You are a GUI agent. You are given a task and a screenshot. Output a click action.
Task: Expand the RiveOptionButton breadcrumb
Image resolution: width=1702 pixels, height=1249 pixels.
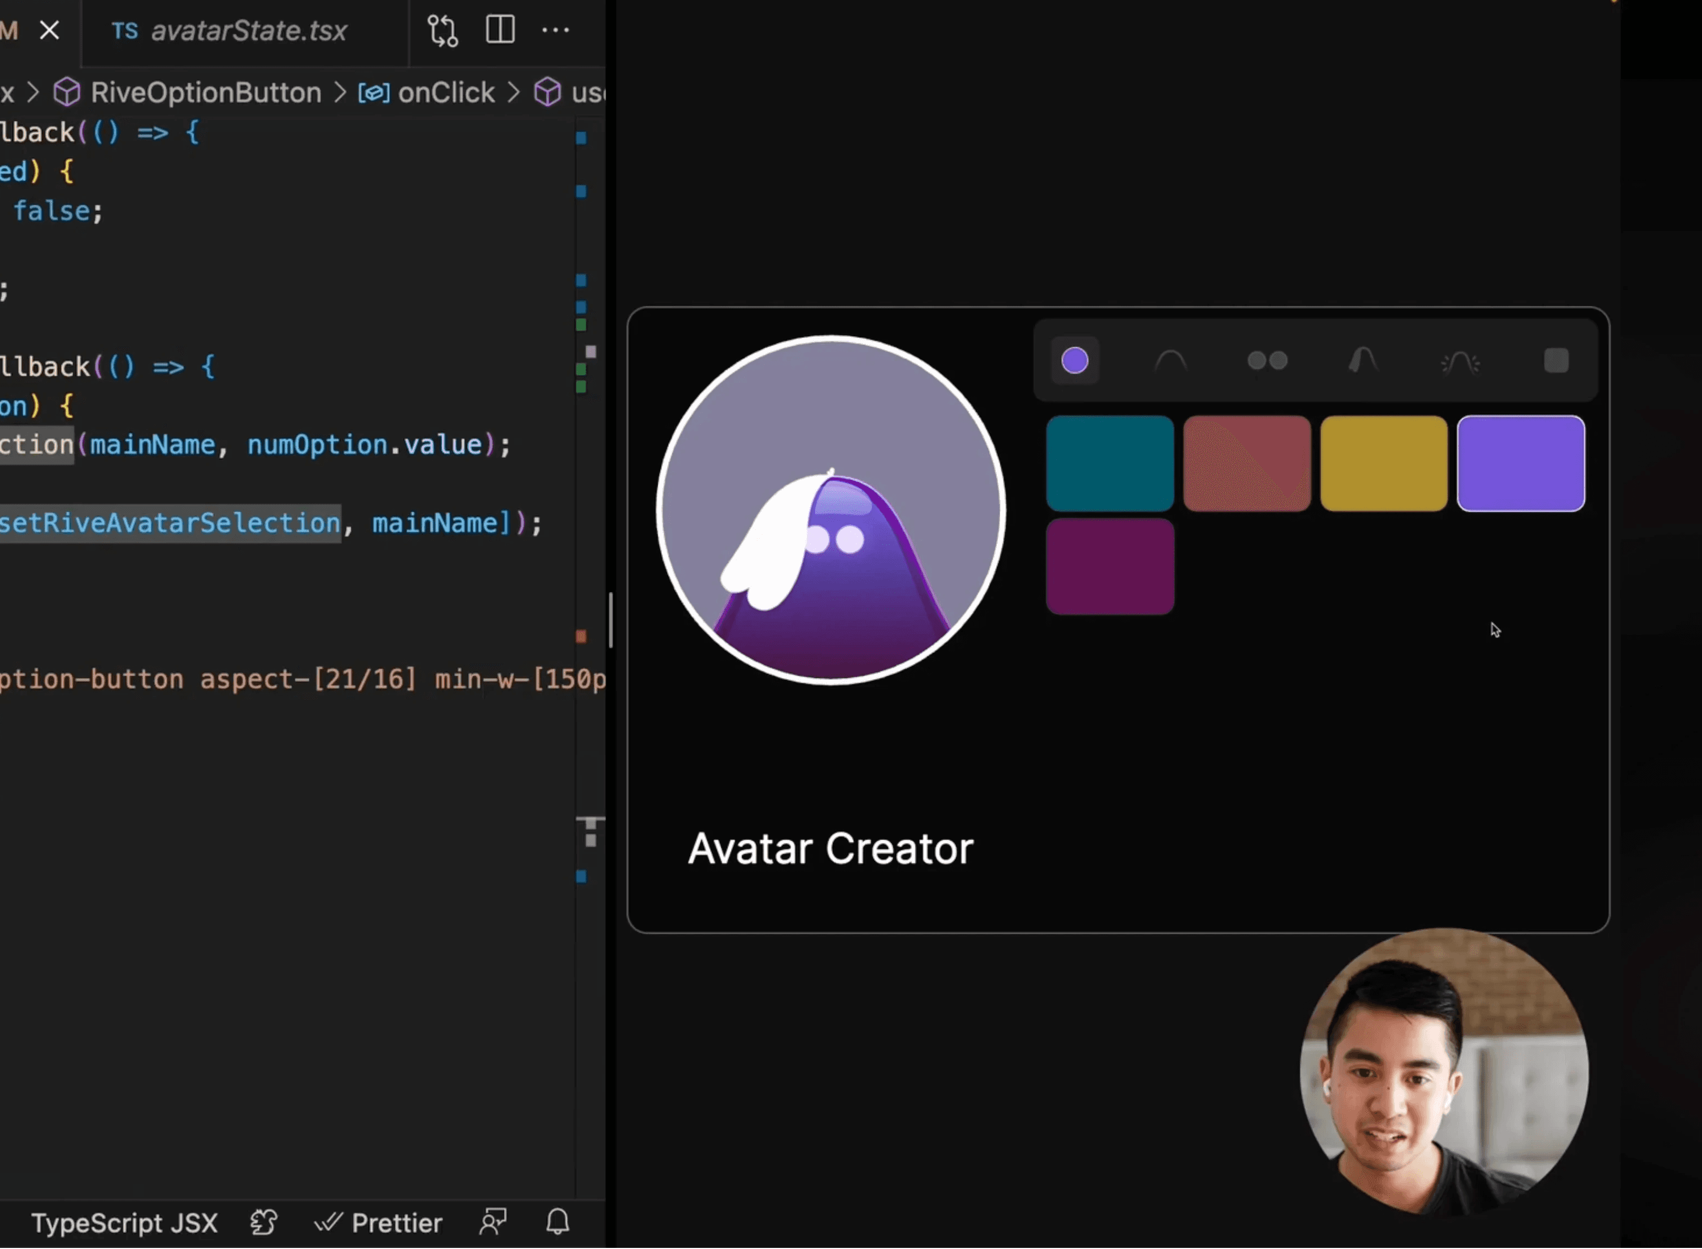[x=205, y=93]
